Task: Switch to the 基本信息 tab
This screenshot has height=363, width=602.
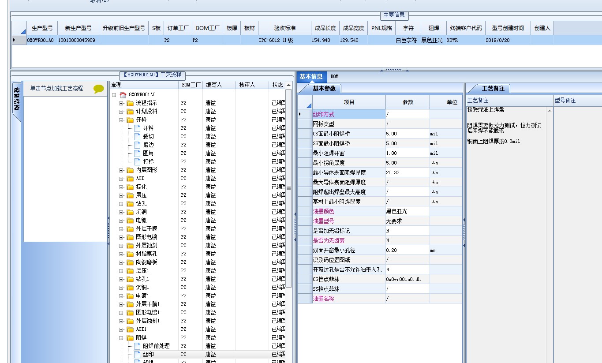Action: click(311, 76)
